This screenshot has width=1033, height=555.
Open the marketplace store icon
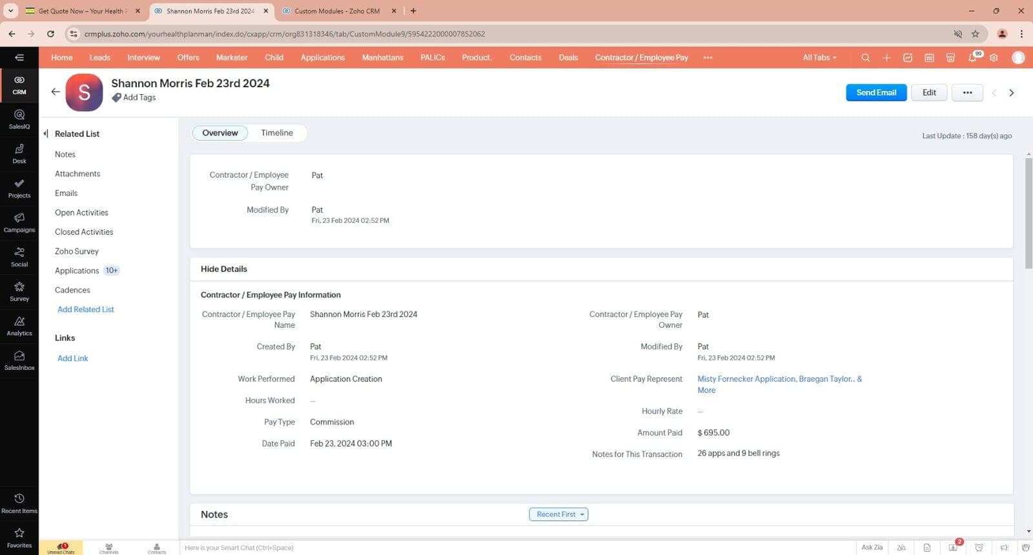coord(950,57)
